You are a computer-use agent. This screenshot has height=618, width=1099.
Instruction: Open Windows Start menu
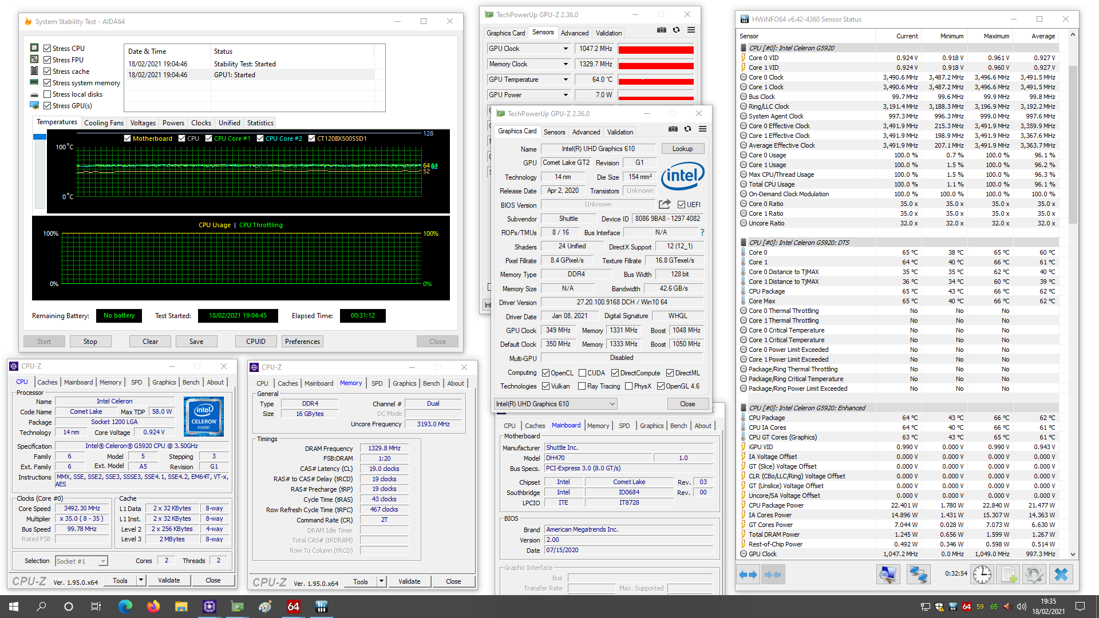coord(14,607)
